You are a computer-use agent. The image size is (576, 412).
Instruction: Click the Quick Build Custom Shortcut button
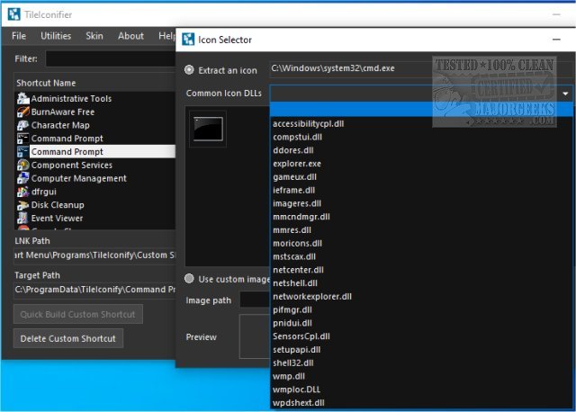pos(78,314)
